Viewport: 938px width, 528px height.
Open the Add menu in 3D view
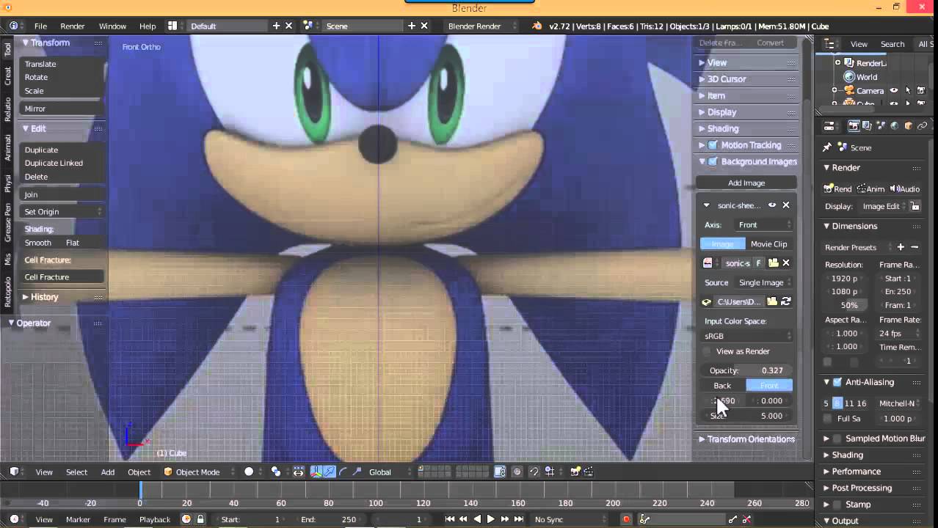(x=108, y=472)
